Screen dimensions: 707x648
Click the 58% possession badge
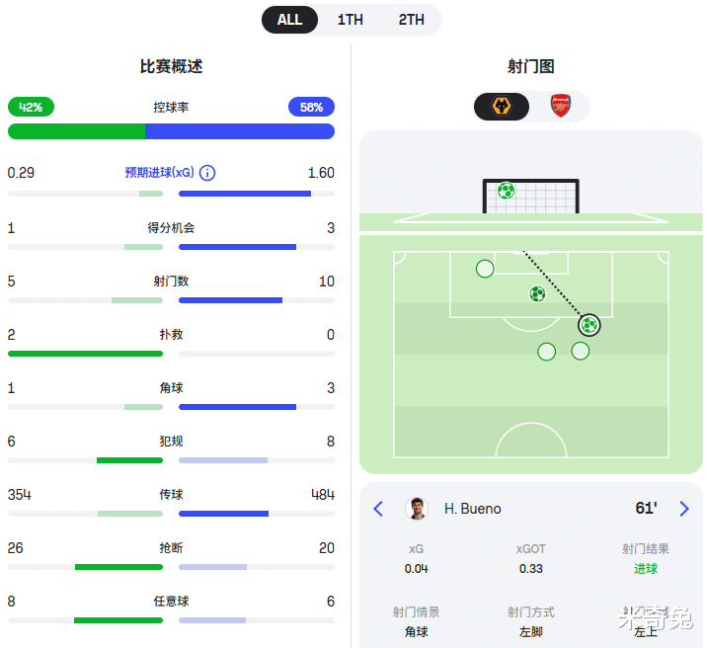pyautogui.click(x=311, y=107)
